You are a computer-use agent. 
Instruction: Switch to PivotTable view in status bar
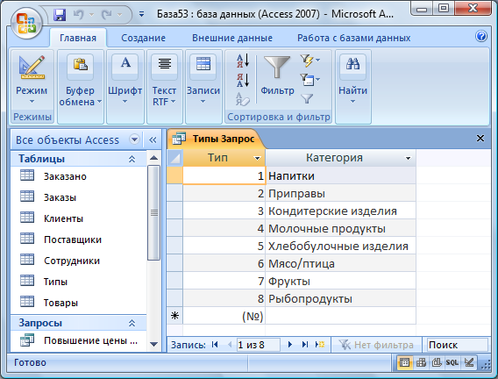421,362
